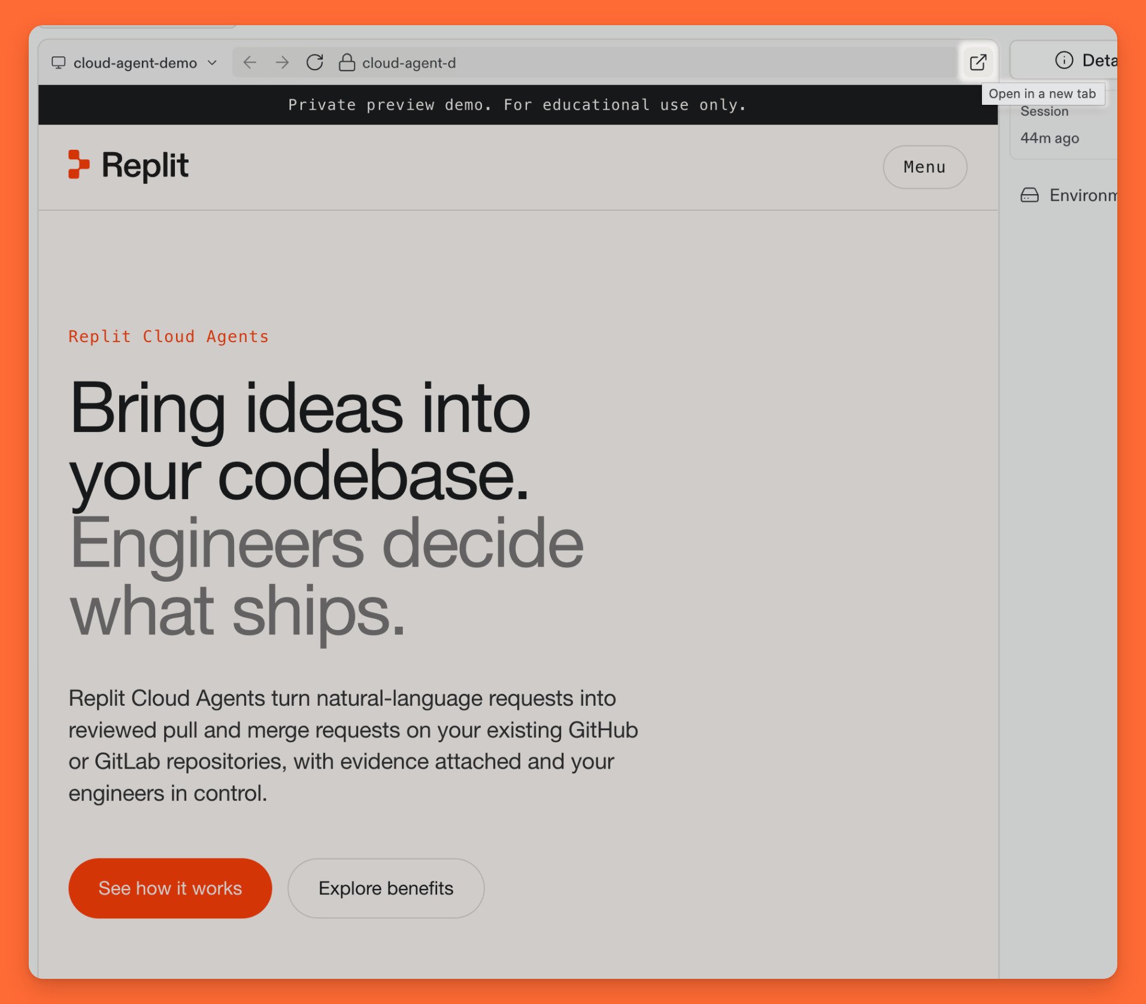Open the Details tab
Screen dimensions: 1146x1004
click(1063, 60)
